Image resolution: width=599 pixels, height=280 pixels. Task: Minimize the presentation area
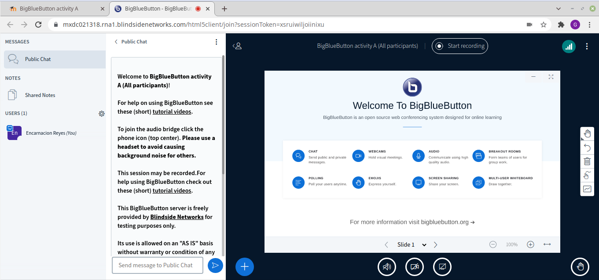[533, 76]
